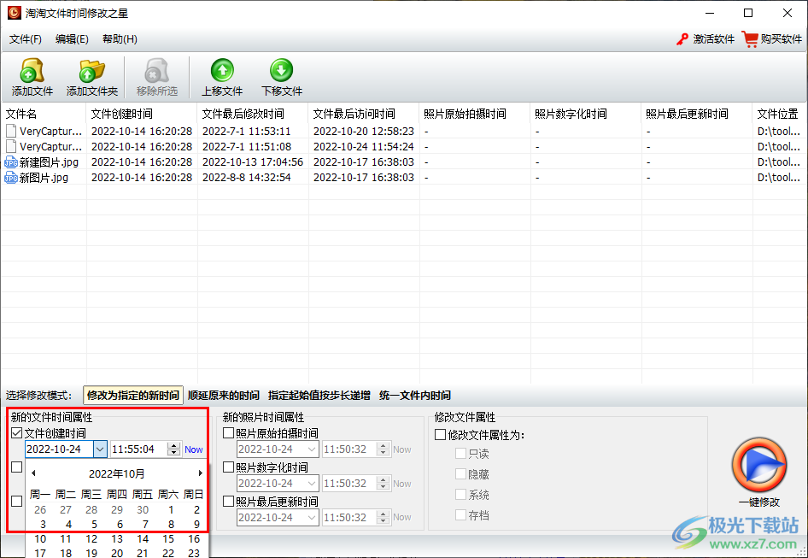This screenshot has width=808, height=558.
Task: Click the Move File Up (上移文件) icon
Action: point(222,71)
